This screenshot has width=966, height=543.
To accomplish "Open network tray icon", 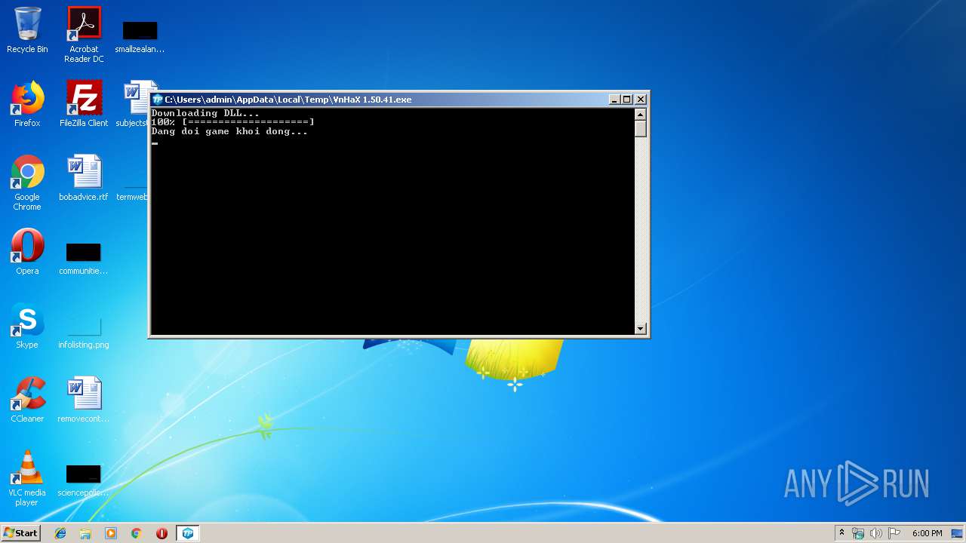I will pyautogui.click(x=858, y=533).
